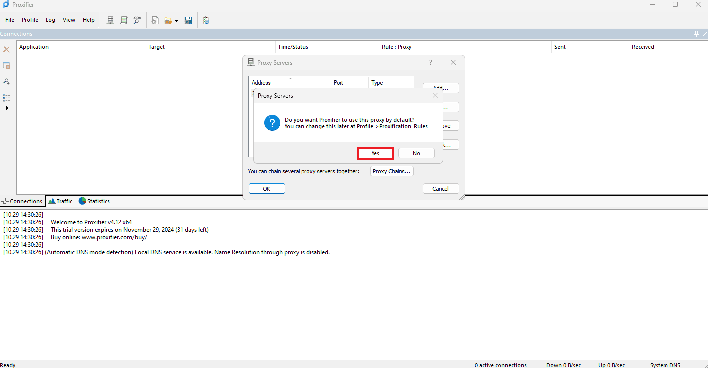Image resolution: width=708 pixels, height=368 pixels.
Task: Confirm with the Yes button
Action: coord(375,153)
